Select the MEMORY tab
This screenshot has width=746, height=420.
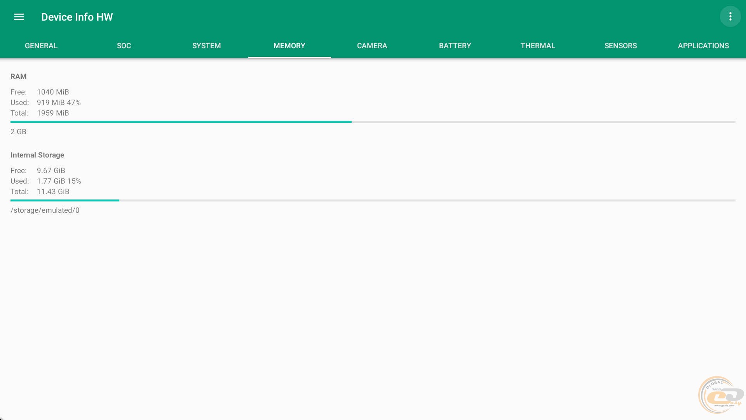click(x=289, y=46)
